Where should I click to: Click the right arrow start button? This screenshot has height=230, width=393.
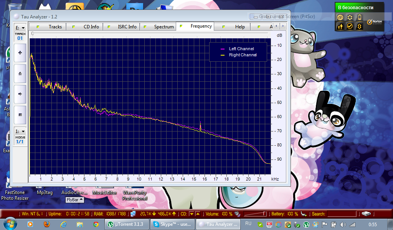(20, 94)
